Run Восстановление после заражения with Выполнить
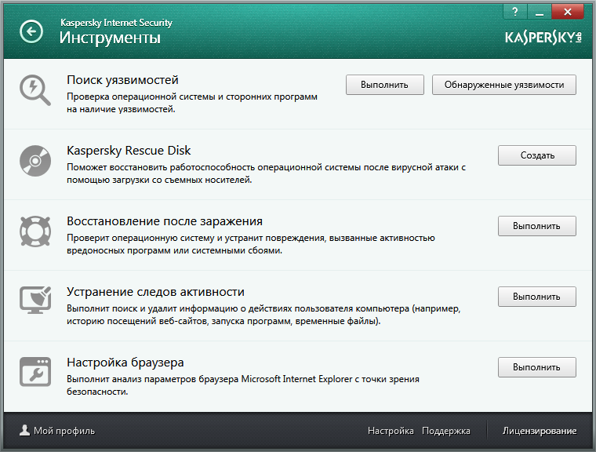Image resolution: width=596 pixels, height=452 pixels. pos(537,226)
